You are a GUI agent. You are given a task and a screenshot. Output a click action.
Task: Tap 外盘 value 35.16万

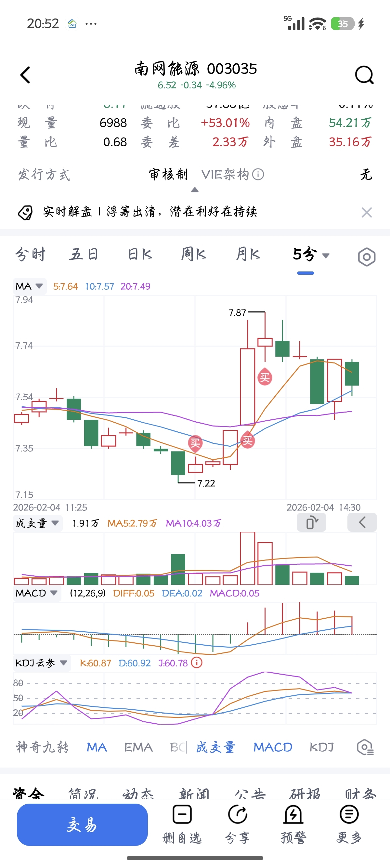[x=350, y=142]
